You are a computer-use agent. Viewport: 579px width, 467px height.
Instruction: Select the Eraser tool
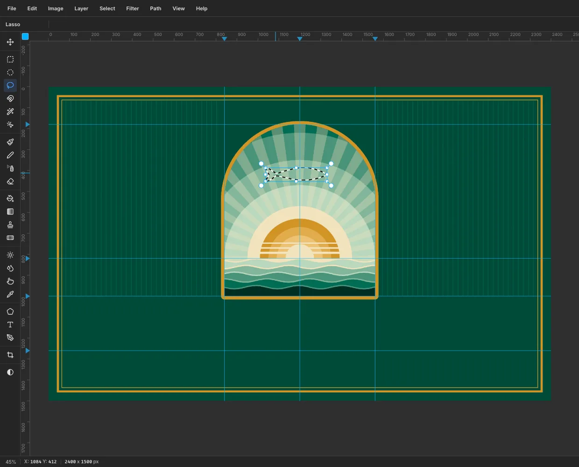[10, 181]
